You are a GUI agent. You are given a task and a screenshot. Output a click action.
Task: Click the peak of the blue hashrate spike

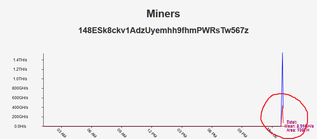coord(282,53)
